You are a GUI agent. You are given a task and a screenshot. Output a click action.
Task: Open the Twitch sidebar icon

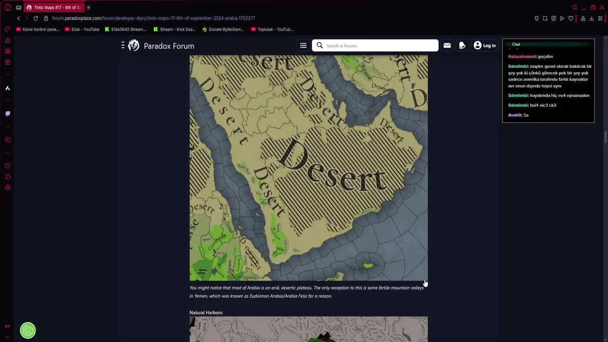tap(8, 114)
